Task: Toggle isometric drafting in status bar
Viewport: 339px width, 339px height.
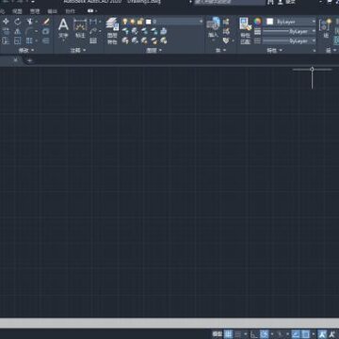Action: point(280,334)
